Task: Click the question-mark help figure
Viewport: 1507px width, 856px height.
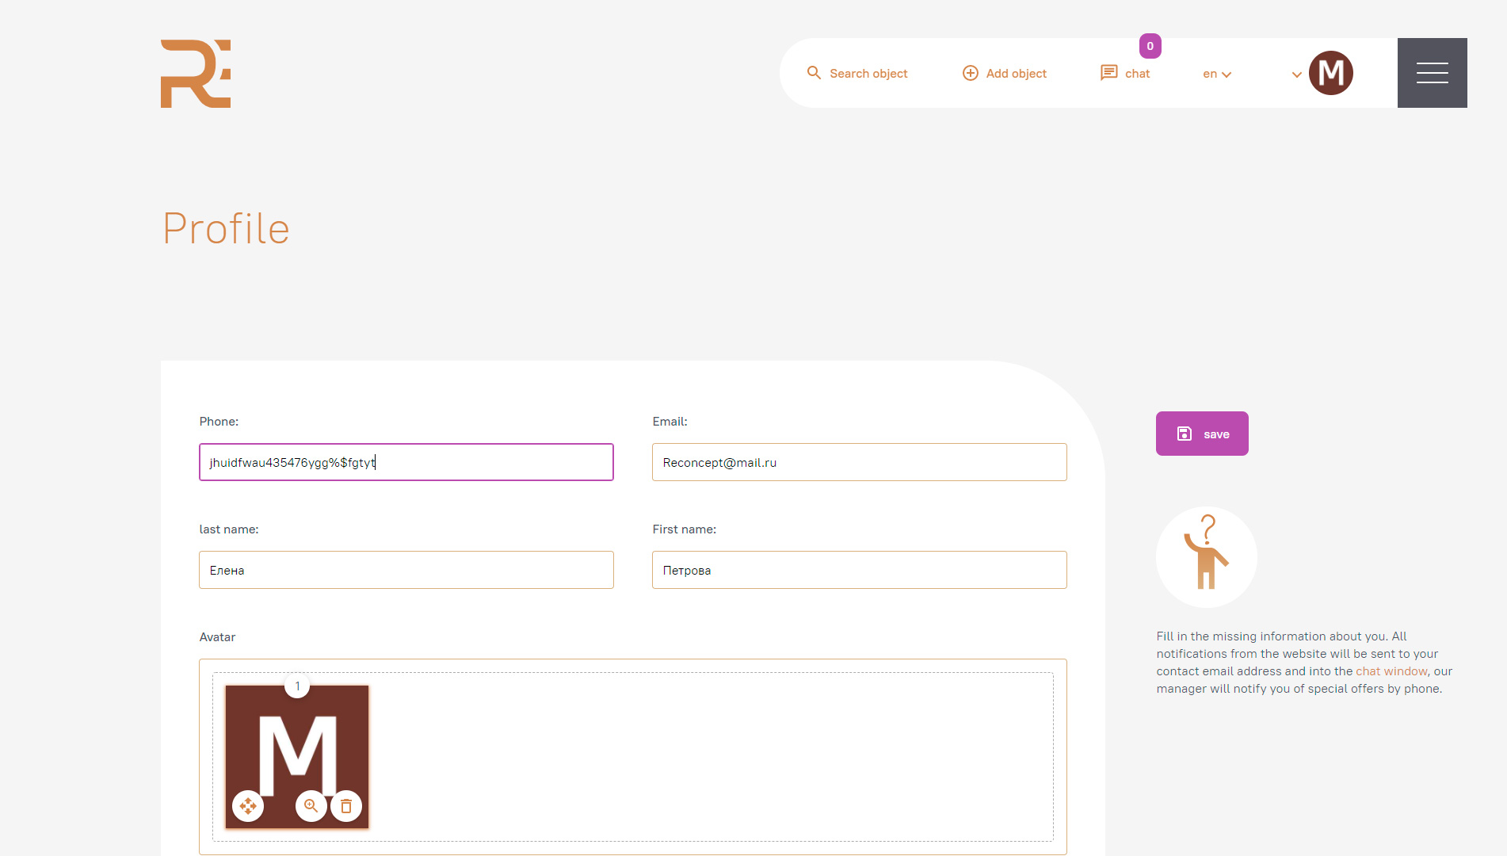Action: [x=1206, y=557]
